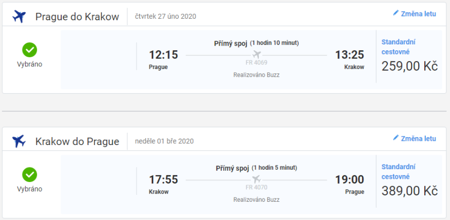The image size is (450, 220).
Task: Open Změna letu for the Prague do Krakow flight
Action: [418, 13]
